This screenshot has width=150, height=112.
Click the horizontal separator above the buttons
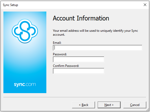pyautogui.click(x=75, y=97)
